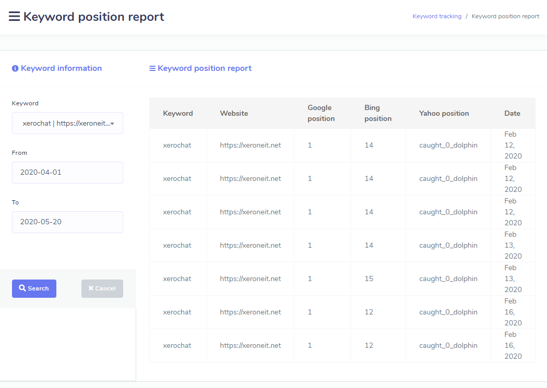The width and height of the screenshot is (547, 388).
Task: Click the Google position column header
Action: [321, 113]
